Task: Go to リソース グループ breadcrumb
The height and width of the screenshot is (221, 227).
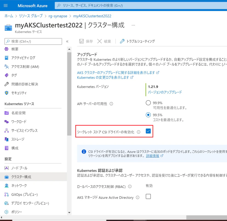Action: click(31, 16)
